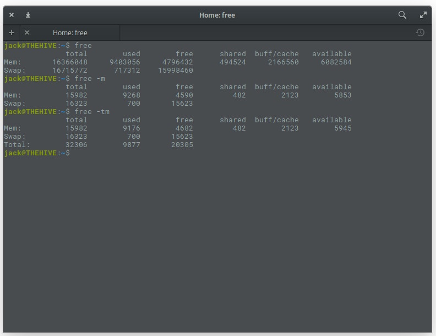Click the "free -m" command text
The width and height of the screenshot is (436, 336).
point(90,78)
